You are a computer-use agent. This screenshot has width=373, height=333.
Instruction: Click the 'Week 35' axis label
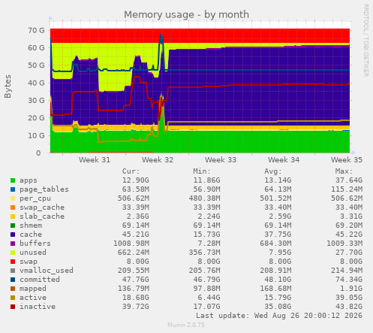(x=347, y=160)
